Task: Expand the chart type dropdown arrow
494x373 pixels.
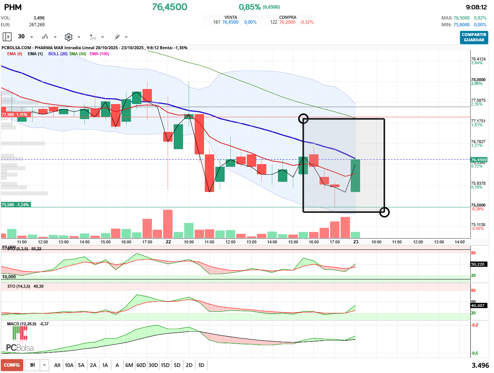Action: [x=55, y=37]
